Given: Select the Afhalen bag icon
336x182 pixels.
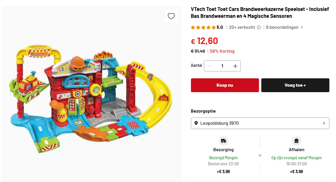Looking at the screenshot, I should pyautogui.click(x=296, y=141).
